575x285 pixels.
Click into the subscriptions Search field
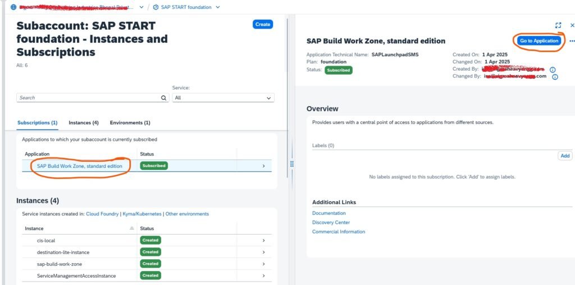[89, 98]
